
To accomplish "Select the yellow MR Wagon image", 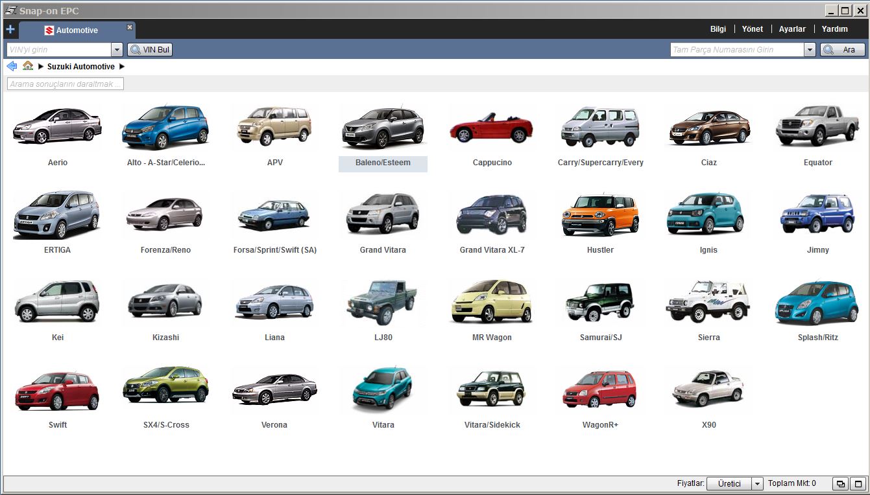I will click(x=491, y=301).
